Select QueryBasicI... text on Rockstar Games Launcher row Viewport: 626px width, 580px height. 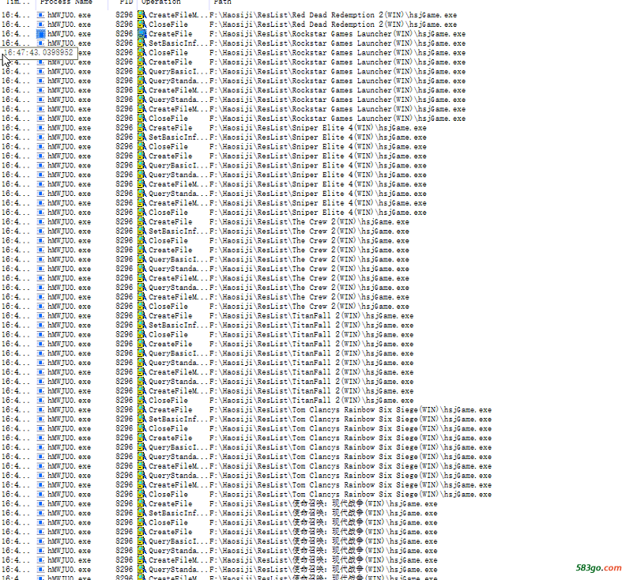pyautogui.click(x=178, y=71)
